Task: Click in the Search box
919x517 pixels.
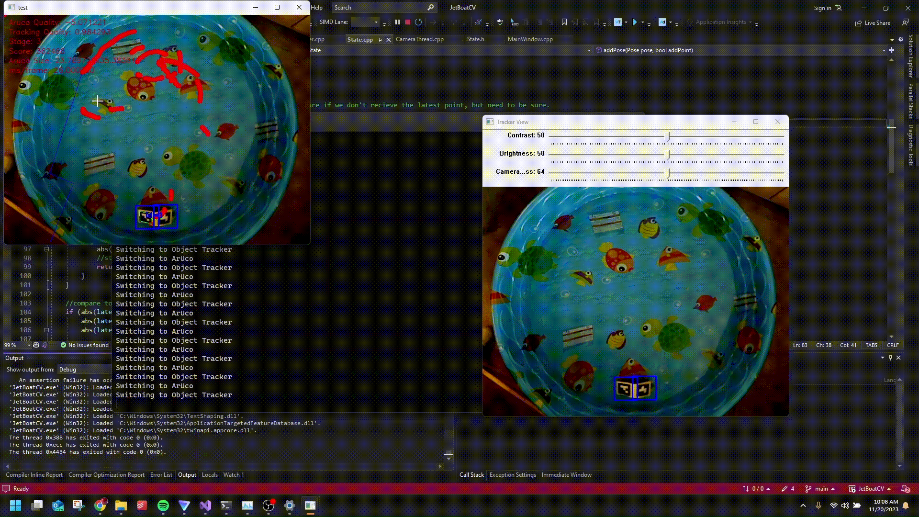Action: 378,8
